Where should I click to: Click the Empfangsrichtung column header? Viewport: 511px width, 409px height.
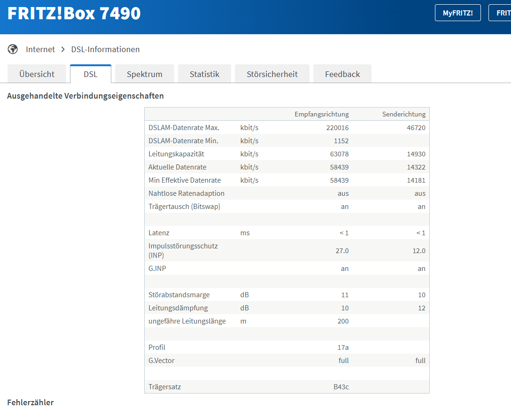322,114
